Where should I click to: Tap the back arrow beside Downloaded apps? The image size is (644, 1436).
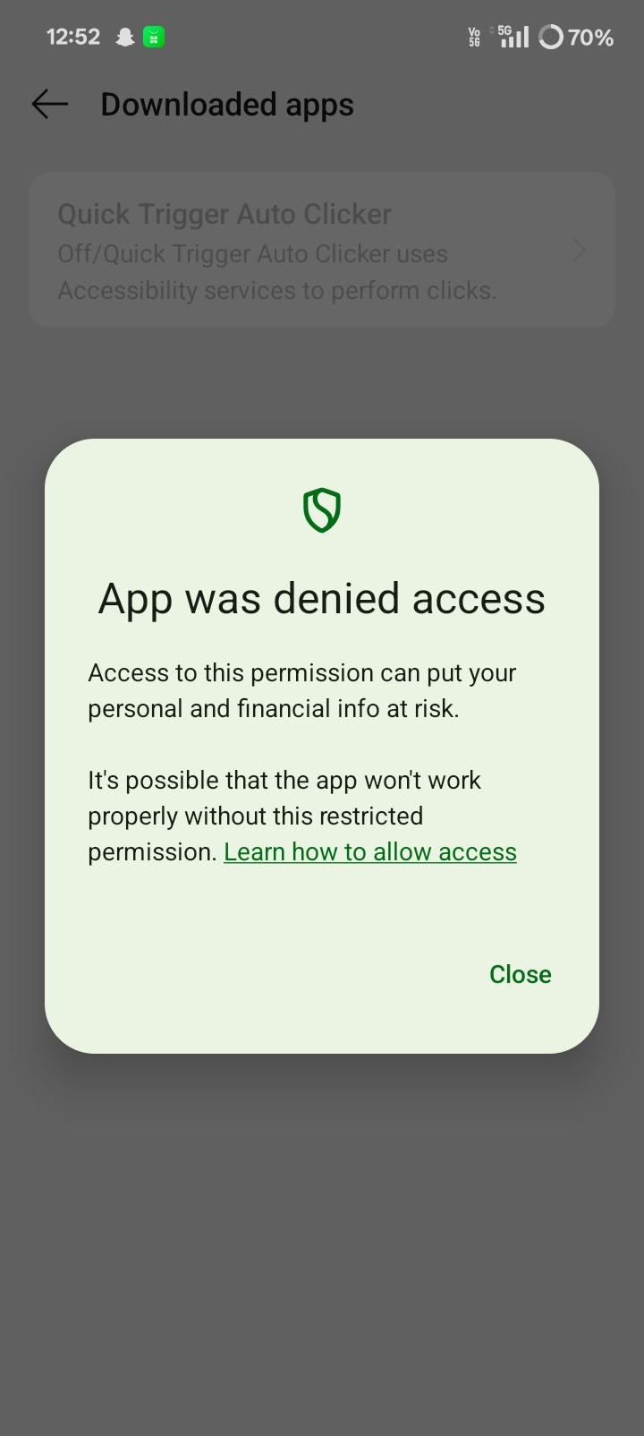50,105
